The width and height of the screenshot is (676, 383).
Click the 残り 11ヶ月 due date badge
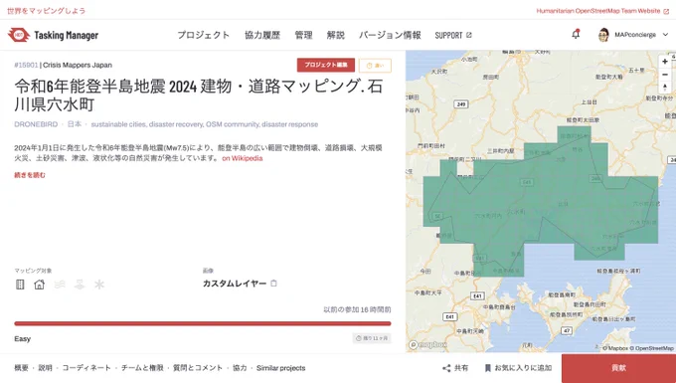(372, 338)
